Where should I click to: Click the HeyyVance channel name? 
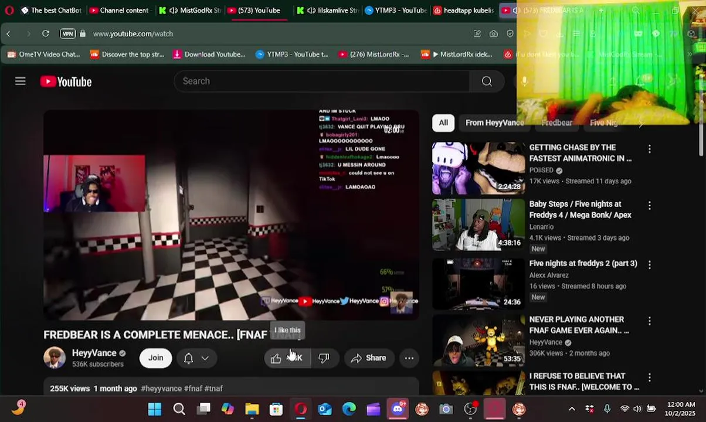[94, 353]
